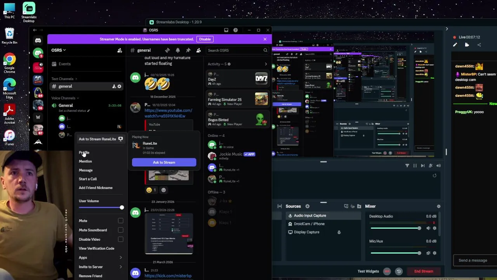Open filter icon in Streamlabs feed toolbar

point(407,166)
